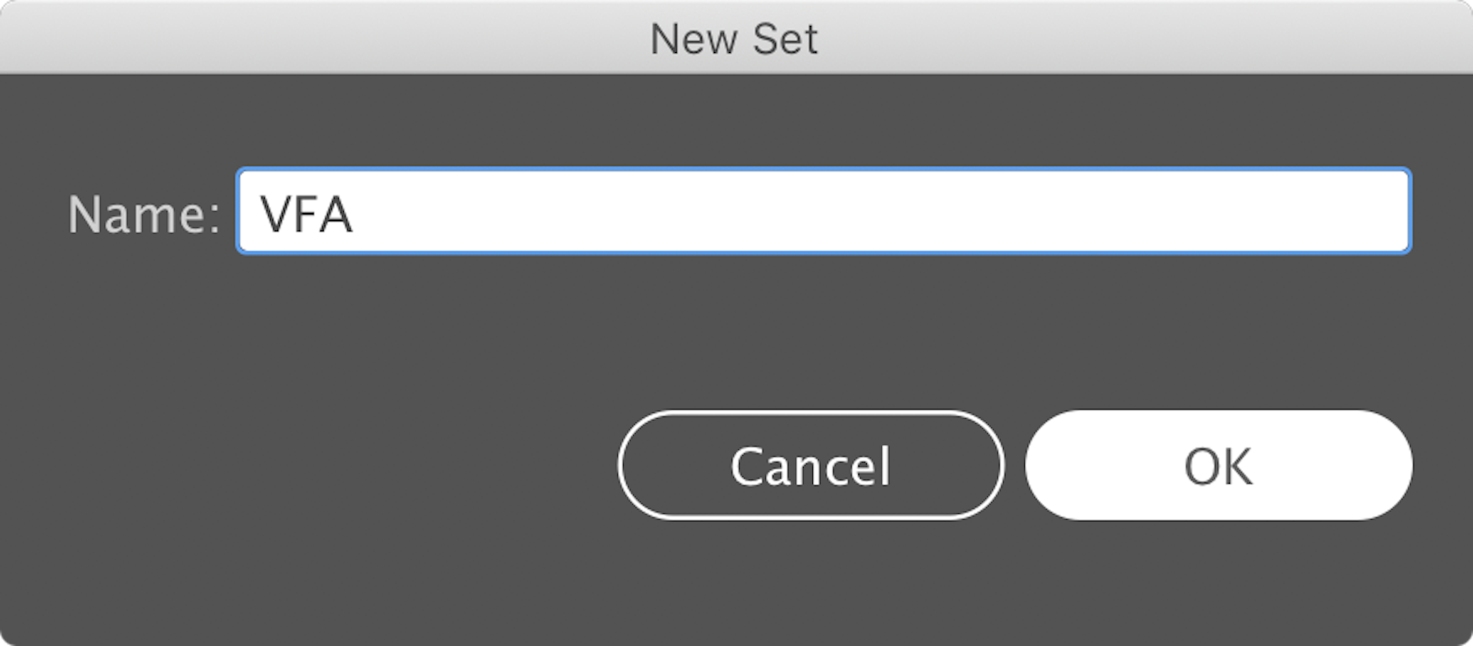Cancel the New Set dialog

(x=810, y=465)
